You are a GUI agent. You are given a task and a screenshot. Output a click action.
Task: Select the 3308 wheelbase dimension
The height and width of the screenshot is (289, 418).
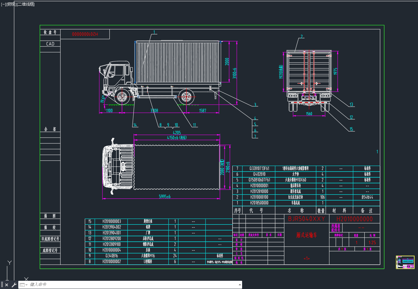154,110
